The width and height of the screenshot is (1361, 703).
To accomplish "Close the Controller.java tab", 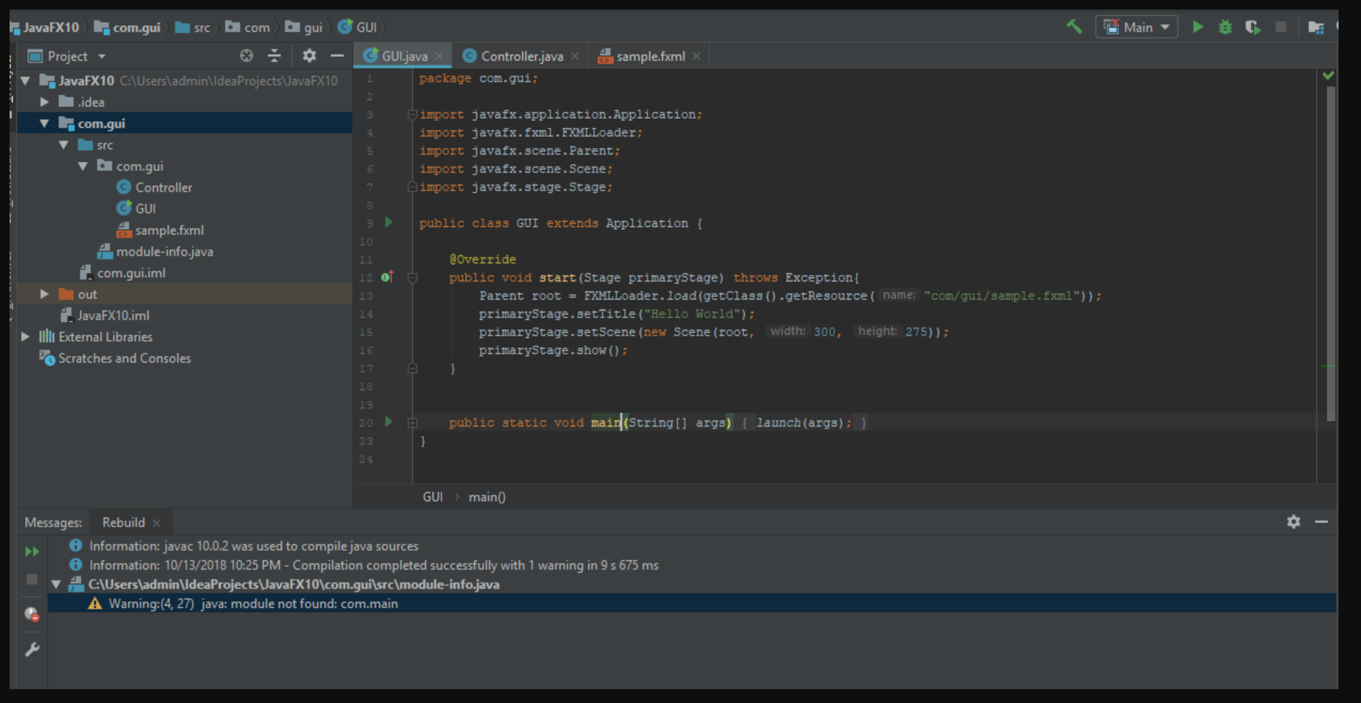I will click(575, 56).
